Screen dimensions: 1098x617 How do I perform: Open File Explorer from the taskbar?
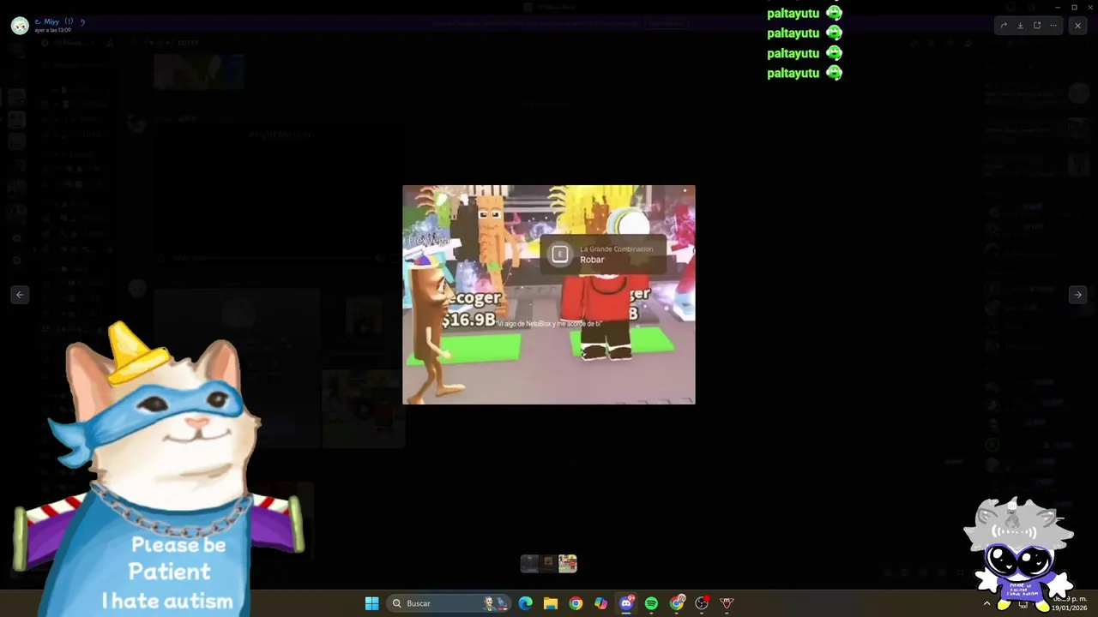551,603
